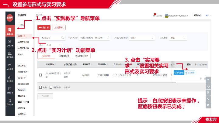Select 实习计划 in the side menu
This screenshot has height=123, width=219.
coord(22,36)
